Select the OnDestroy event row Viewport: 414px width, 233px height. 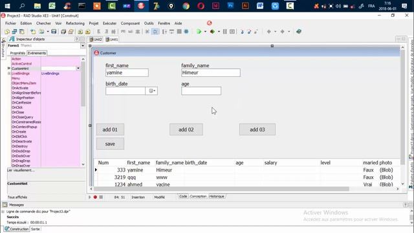(x=45, y=146)
